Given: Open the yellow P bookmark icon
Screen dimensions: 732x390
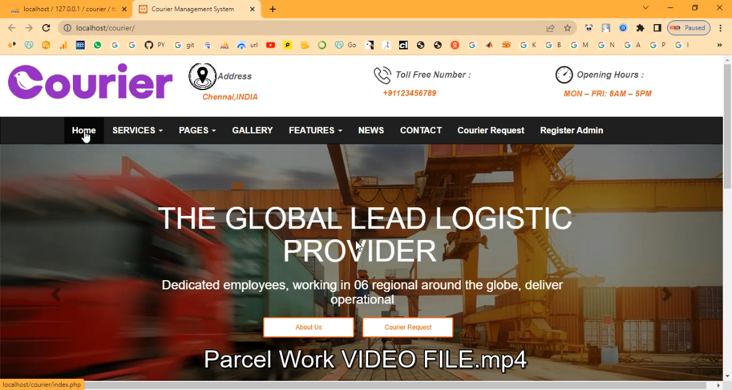Looking at the screenshot, I should click(288, 45).
